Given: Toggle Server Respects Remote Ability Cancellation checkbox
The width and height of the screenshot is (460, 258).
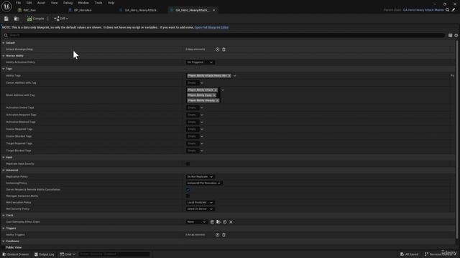Looking at the screenshot, I should pos(188,189).
